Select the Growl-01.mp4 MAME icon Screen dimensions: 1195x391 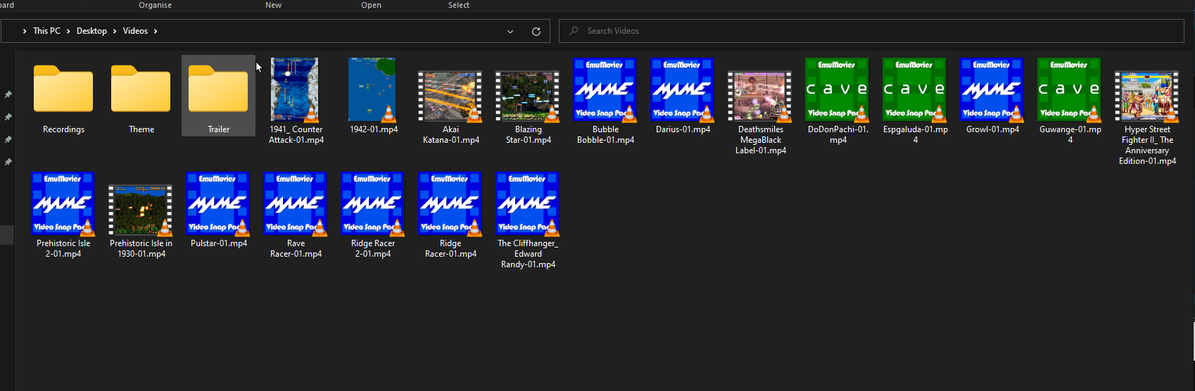[992, 90]
